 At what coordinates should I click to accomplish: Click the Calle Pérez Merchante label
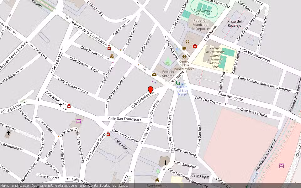[80, 145]
